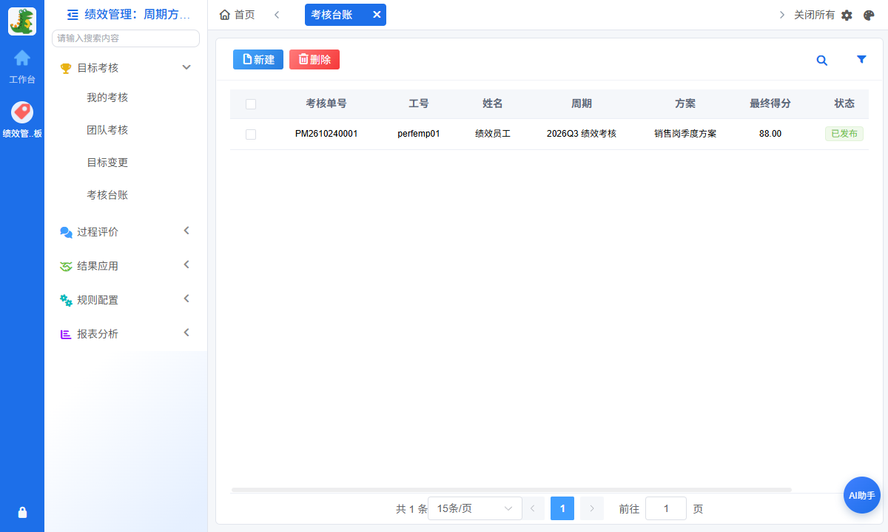
Task: Open the theme palette icon
Action: point(869,15)
